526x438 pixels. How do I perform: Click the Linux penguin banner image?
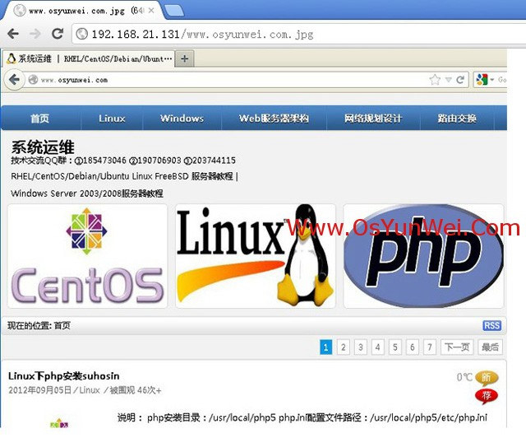click(256, 256)
